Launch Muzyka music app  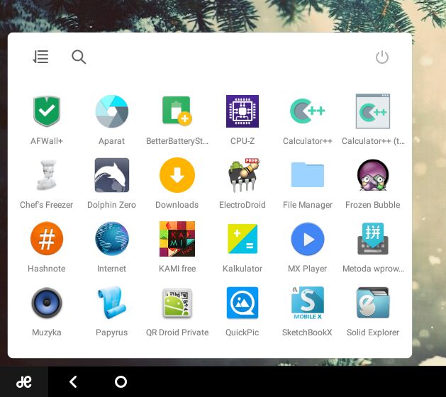point(47,302)
